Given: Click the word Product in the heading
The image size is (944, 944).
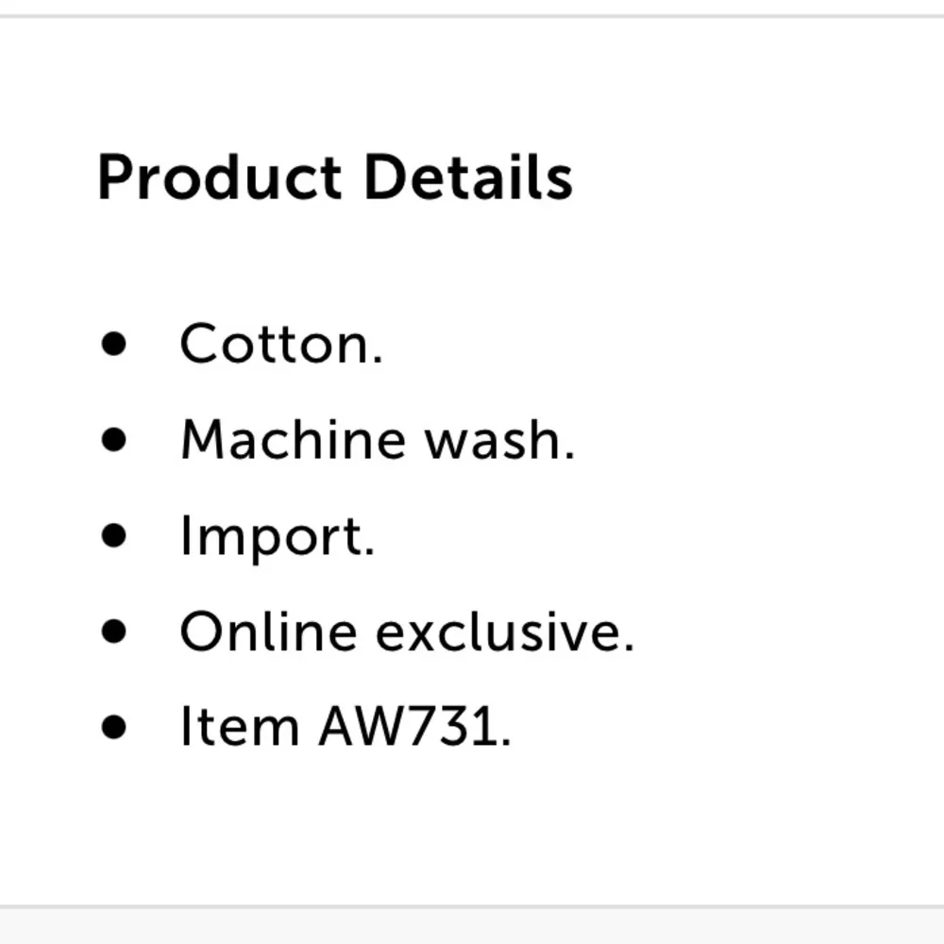Looking at the screenshot, I should [219, 177].
